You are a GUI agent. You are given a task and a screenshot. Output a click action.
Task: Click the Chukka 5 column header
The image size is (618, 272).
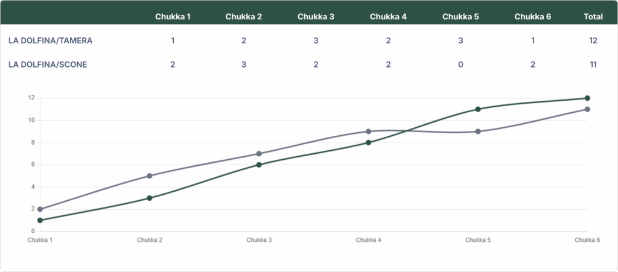(x=460, y=16)
